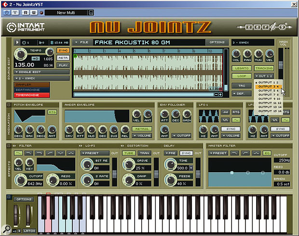
Task: Select the TIMEMACHINE mode button
Action: click(x=32, y=95)
